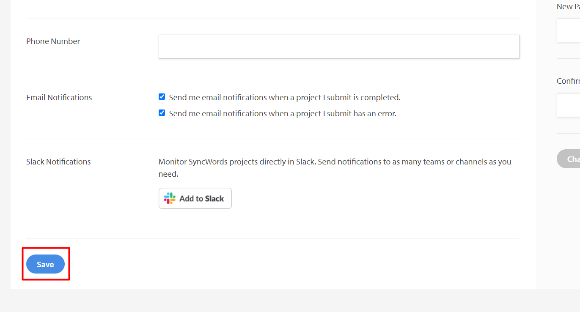Click the word 'Slack' inside the Slack button

[x=214, y=199]
